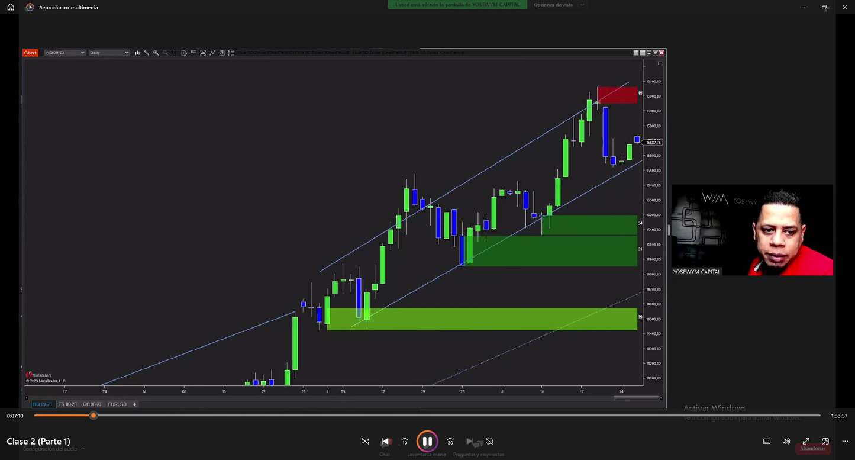Skip forward 30 seconds
Viewport: 855px width, 460px height.
pyautogui.click(x=450, y=442)
